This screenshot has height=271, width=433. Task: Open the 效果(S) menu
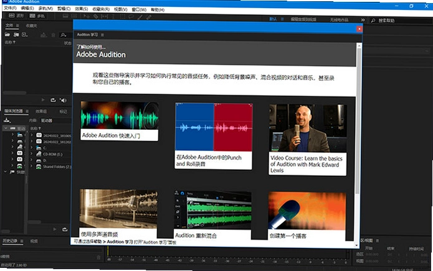pyautogui.click(x=81, y=9)
